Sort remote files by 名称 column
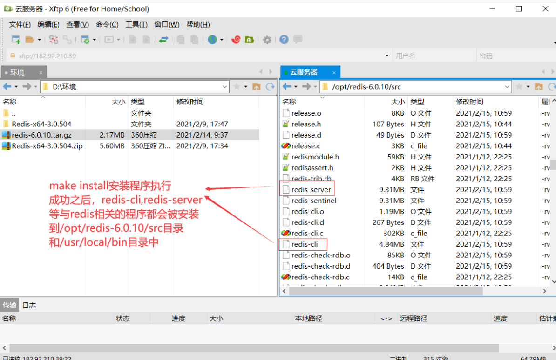The height and width of the screenshot is (360, 556). coord(322,102)
